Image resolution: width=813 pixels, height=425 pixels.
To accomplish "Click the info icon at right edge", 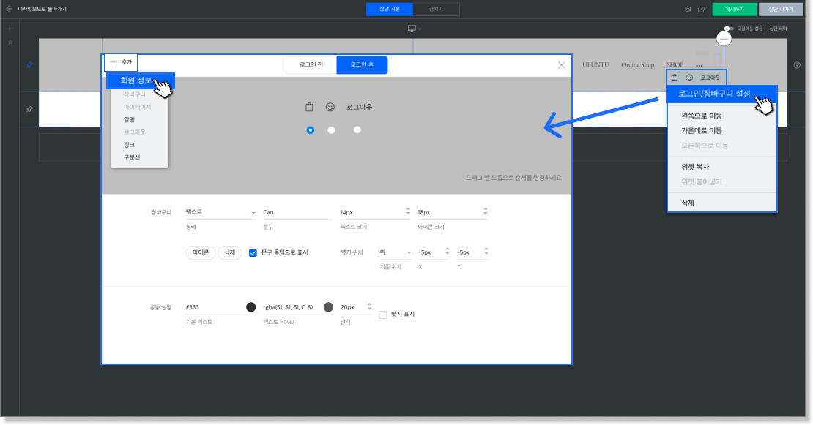I will [797, 65].
